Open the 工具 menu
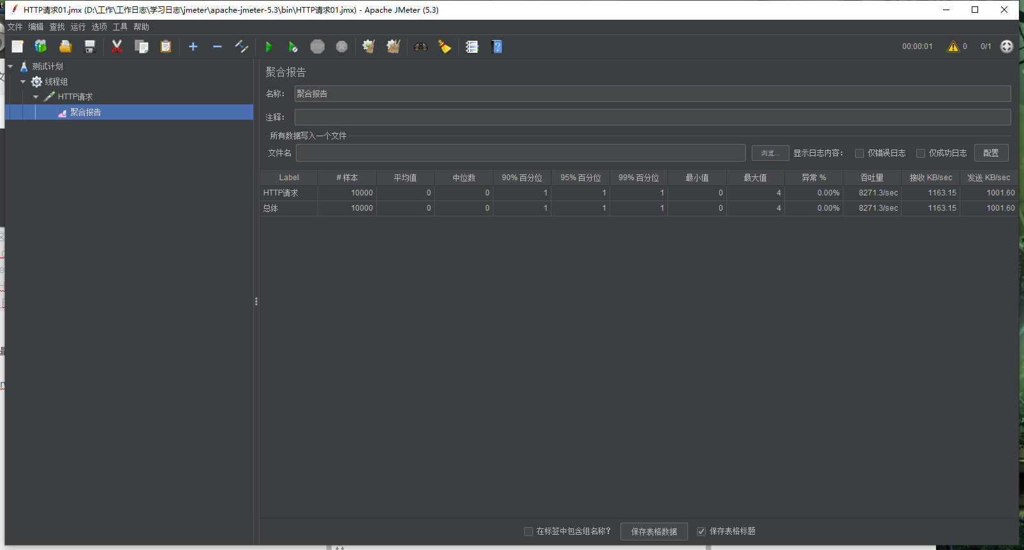This screenshot has height=550, width=1024. click(120, 27)
